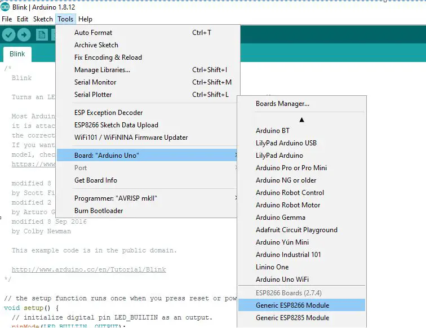The height and width of the screenshot is (328, 426).
Task: Select LilyPad Arduino USB board
Action: [301, 143]
